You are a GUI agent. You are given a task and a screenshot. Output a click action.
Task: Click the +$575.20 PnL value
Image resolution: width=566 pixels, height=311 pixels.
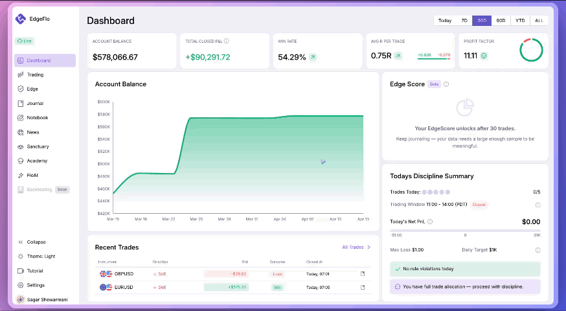(x=226, y=287)
